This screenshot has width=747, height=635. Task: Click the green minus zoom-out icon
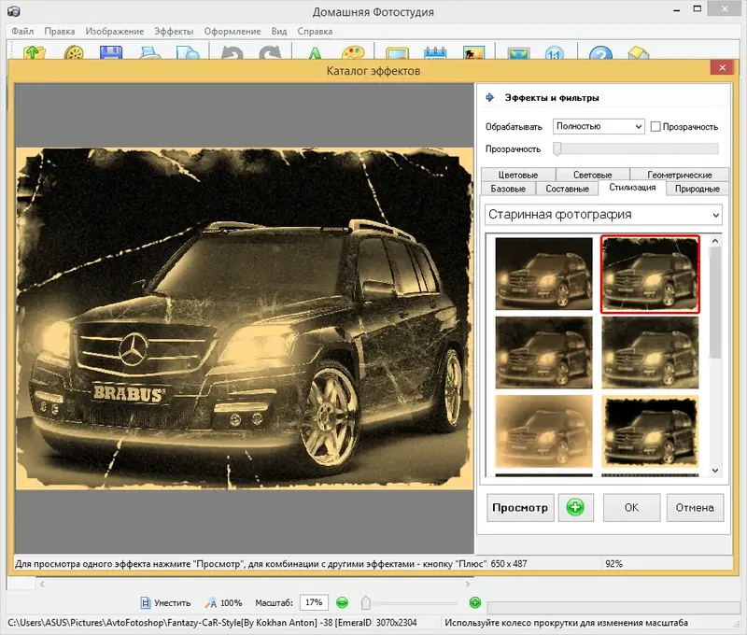click(x=343, y=602)
